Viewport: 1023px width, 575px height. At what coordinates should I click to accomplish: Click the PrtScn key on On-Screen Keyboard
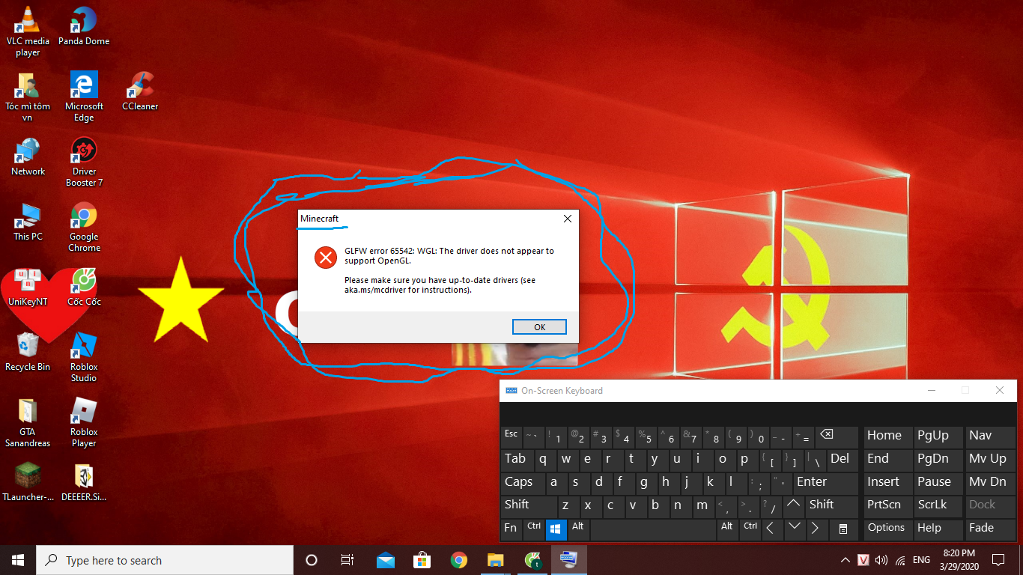click(x=887, y=505)
